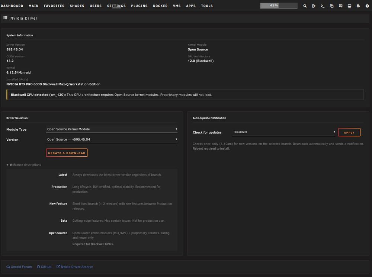Click the Nvidia Driver grid icon
The height and width of the screenshot is (277, 372).
point(5,18)
